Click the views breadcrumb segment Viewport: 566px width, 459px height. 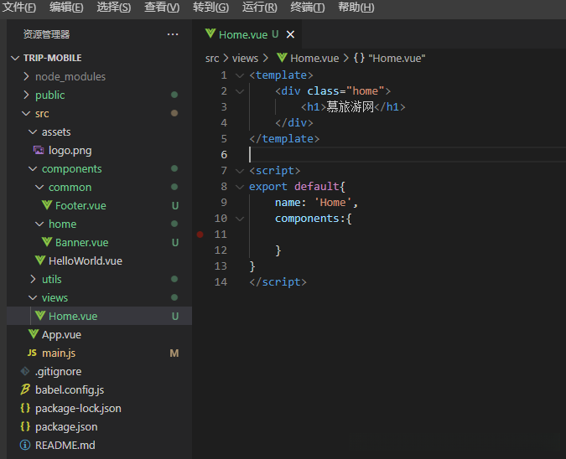[x=245, y=58]
